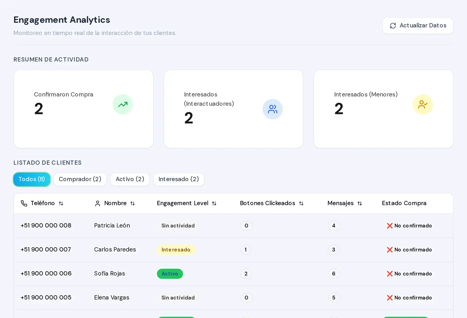
Task: Click the refresh icon in Actualizar Datos
Action: coord(393,26)
